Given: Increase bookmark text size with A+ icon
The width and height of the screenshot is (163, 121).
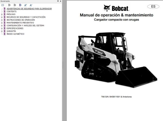Looking at the screenshot, I should [x=26, y=5].
